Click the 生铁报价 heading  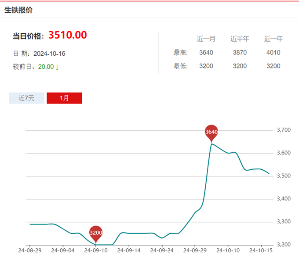pyautogui.click(x=18, y=10)
